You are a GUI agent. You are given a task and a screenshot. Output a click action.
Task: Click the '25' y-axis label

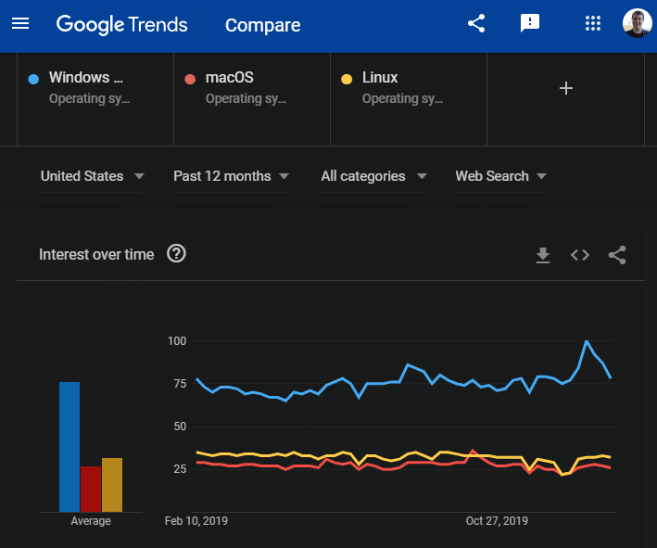point(180,469)
